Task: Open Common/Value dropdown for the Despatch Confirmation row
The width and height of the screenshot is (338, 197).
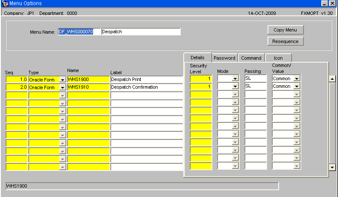Action: [297, 87]
